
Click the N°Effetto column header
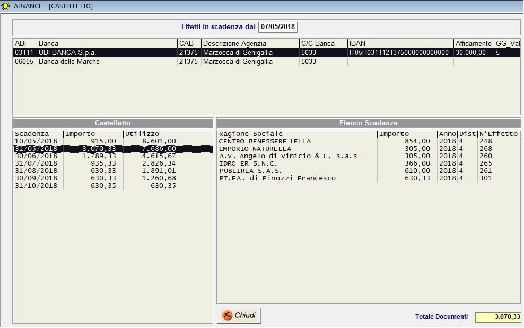[499, 134]
